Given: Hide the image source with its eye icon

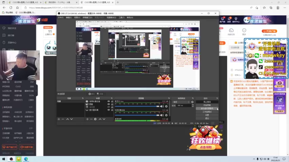Looking at the screenshot, I should 109,104.
